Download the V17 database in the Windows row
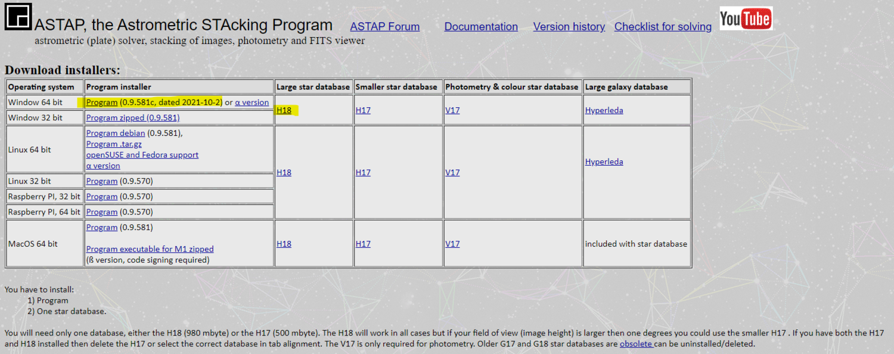894x354 pixels. (x=452, y=110)
